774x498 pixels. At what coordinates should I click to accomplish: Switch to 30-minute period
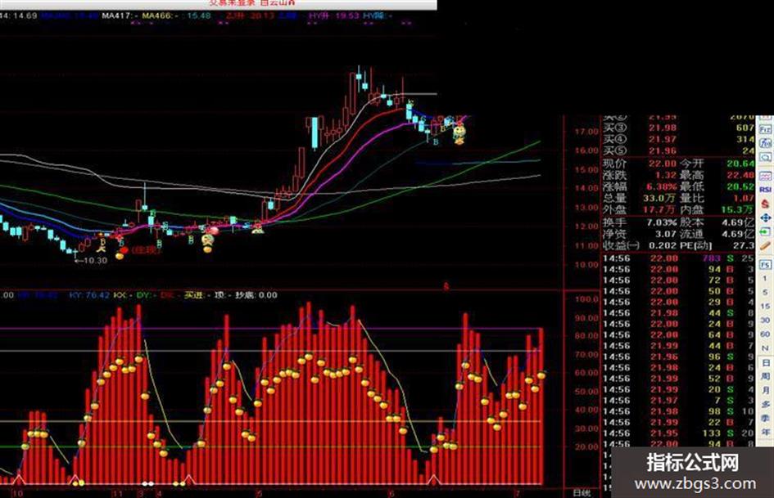click(765, 320)
